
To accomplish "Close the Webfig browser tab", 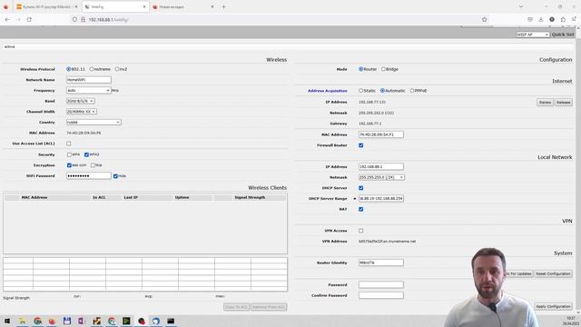I will pyautogui.click(x=144, y=6).
